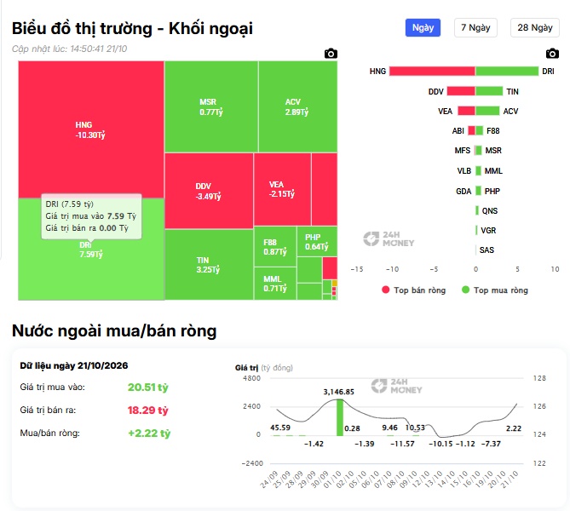The width and height of the screenshot is (570, 511).
Task: Click the red HNG bar in bar chart
Action: coord(432,72)
